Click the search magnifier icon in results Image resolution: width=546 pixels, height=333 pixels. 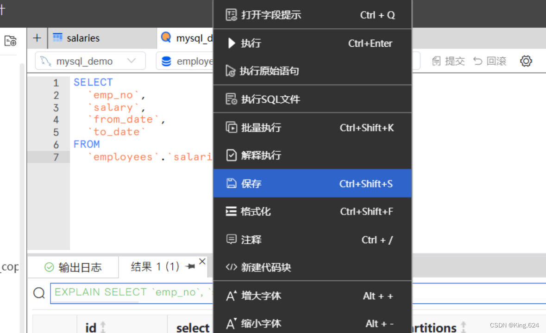39,293
